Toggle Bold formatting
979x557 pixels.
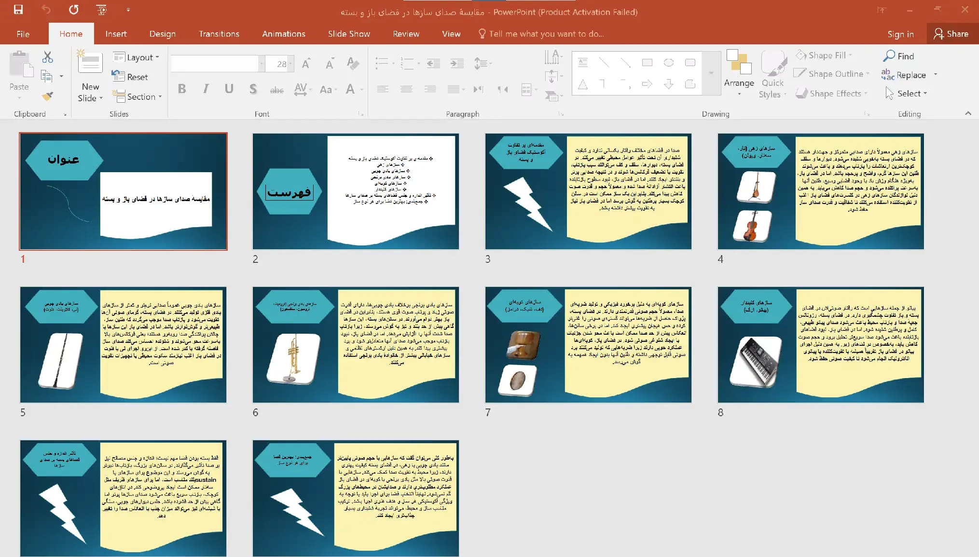182,89
